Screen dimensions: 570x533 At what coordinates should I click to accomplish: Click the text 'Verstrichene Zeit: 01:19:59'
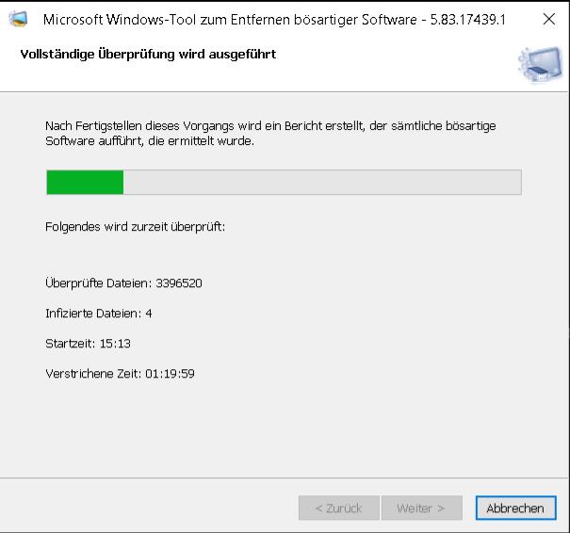[120, 374]
